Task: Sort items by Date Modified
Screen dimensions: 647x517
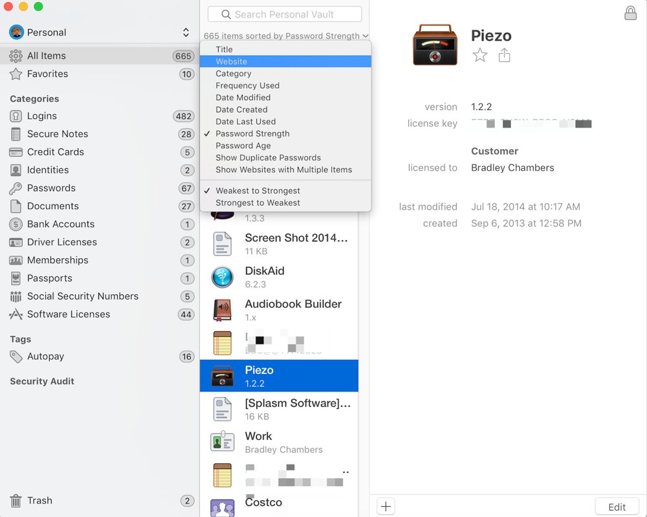Action: tap(285, 97)
